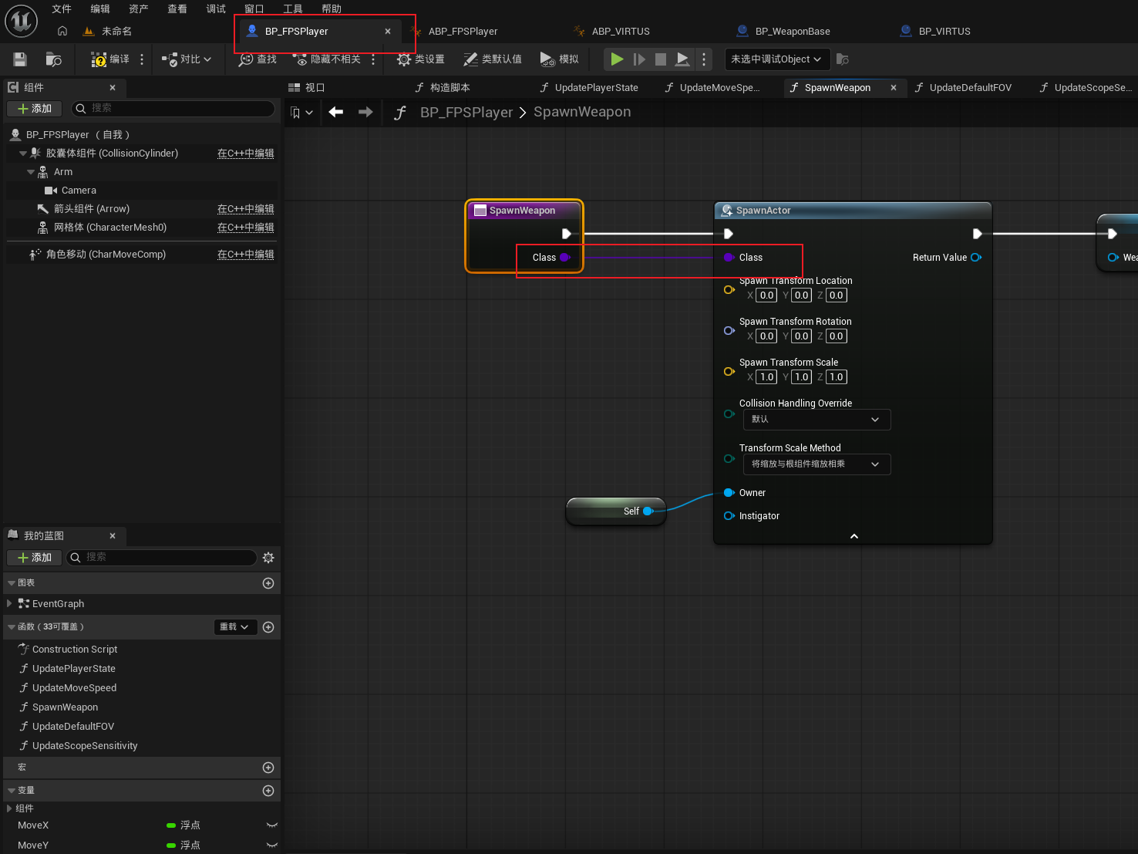Add new graph in 图表 section
Image resolution: width=1138 pixels, height=854 pixels.
(x=268, y=583)
